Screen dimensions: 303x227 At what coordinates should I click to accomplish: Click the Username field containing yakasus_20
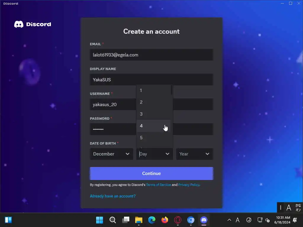(x=113, y=104)
